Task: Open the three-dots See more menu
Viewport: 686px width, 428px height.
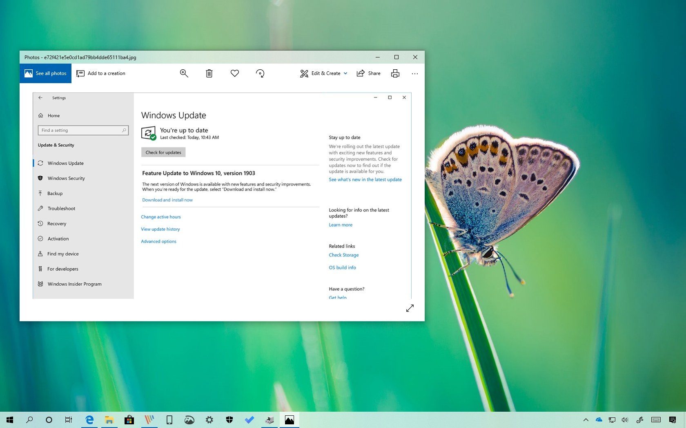Action: 415,74
